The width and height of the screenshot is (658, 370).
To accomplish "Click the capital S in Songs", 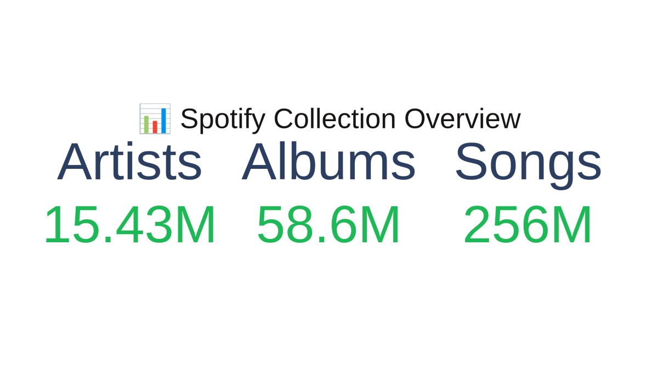I will [473, 162].
